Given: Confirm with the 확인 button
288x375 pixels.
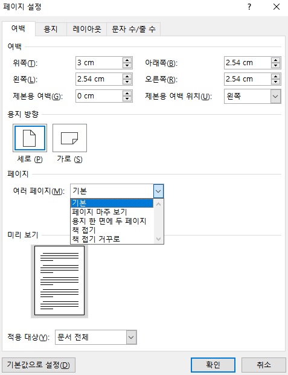Looking at the screenshot, I should (x=213, y=365).
